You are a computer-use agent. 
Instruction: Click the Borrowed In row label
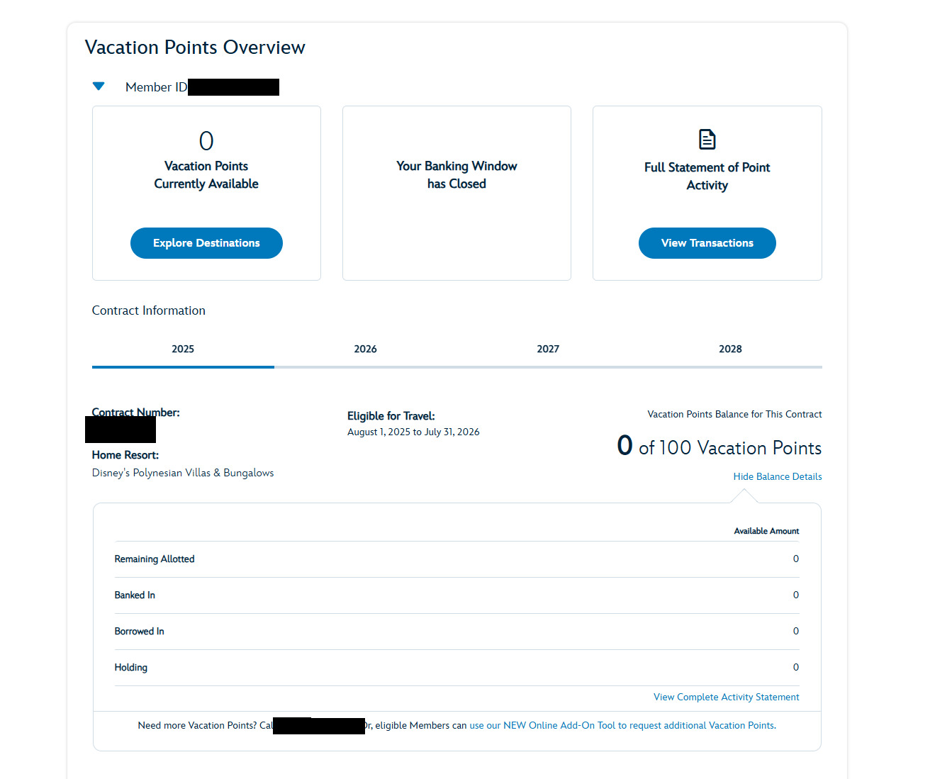(139, 632)
